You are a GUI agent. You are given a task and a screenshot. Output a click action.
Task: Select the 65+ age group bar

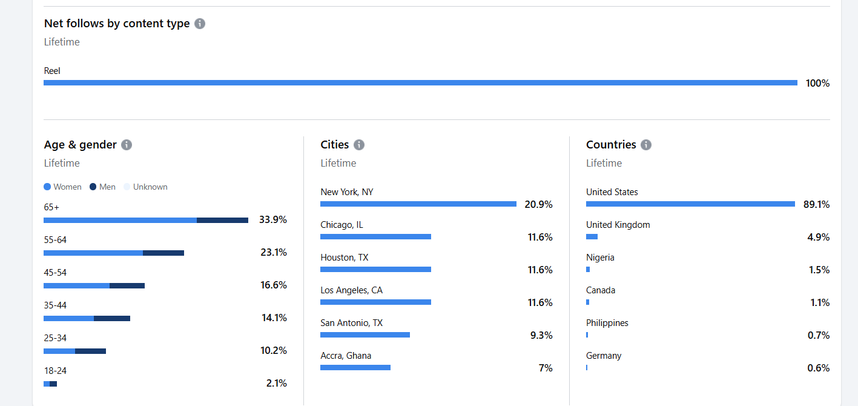tap(145, 220)
